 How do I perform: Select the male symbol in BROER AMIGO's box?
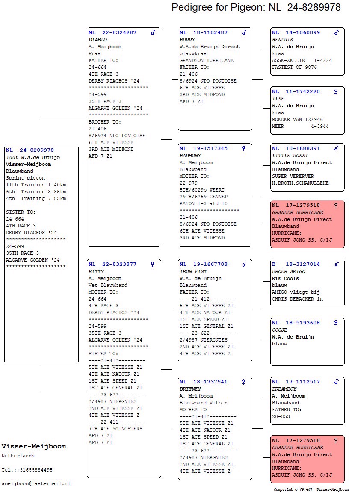pyautogui.click(x=337, y=264)
